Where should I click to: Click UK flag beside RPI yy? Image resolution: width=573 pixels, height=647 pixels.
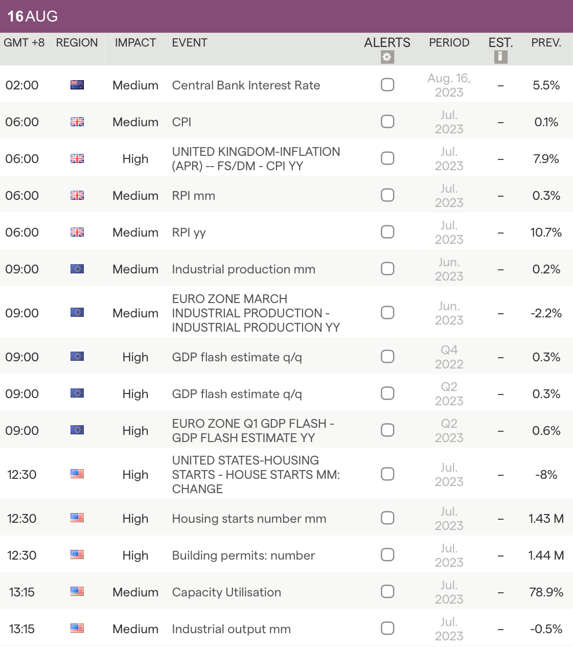(77, 232)
